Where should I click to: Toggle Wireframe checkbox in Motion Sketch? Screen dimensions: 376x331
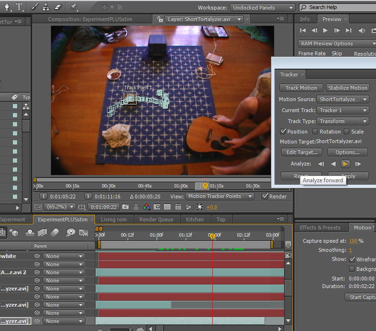click(x=352, y=259)
